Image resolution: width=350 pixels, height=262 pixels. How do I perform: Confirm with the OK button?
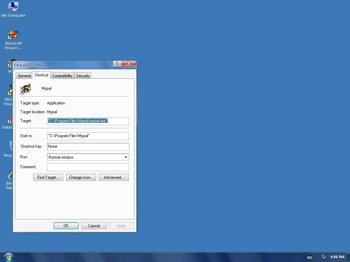tap(66, 226)
